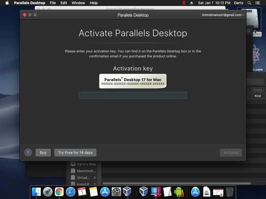Click the red Parallels menu bar icon

pos(184,3)
